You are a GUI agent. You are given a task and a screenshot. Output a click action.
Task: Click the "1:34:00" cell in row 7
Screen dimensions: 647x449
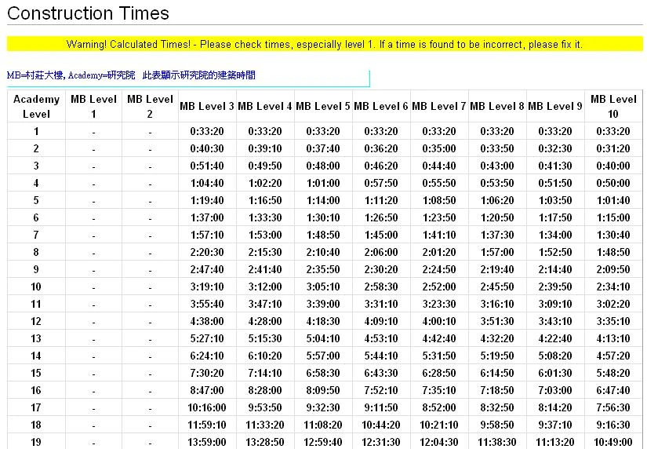555,235
